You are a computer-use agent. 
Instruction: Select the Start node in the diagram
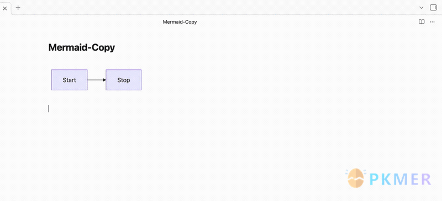70,80
